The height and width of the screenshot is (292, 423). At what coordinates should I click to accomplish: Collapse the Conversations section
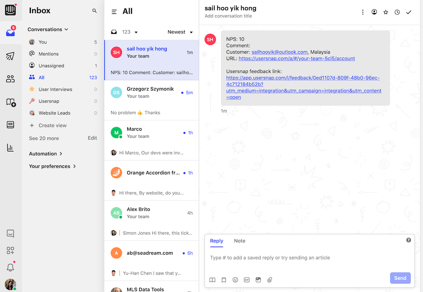click(x=48, y=30)
